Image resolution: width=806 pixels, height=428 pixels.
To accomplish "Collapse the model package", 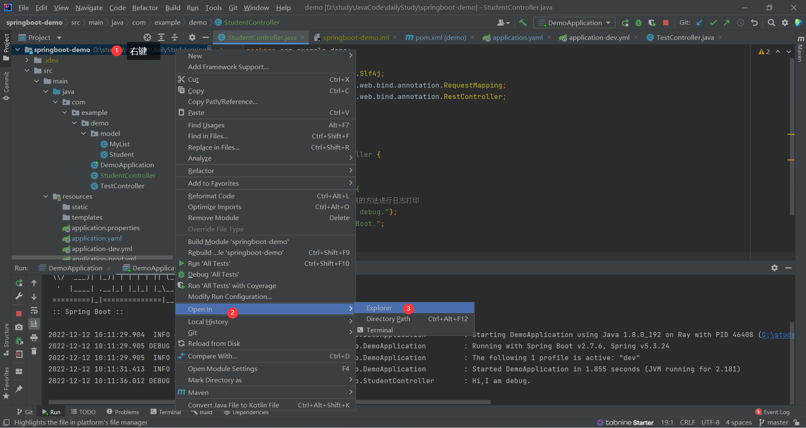I will (x=84, y=133).
